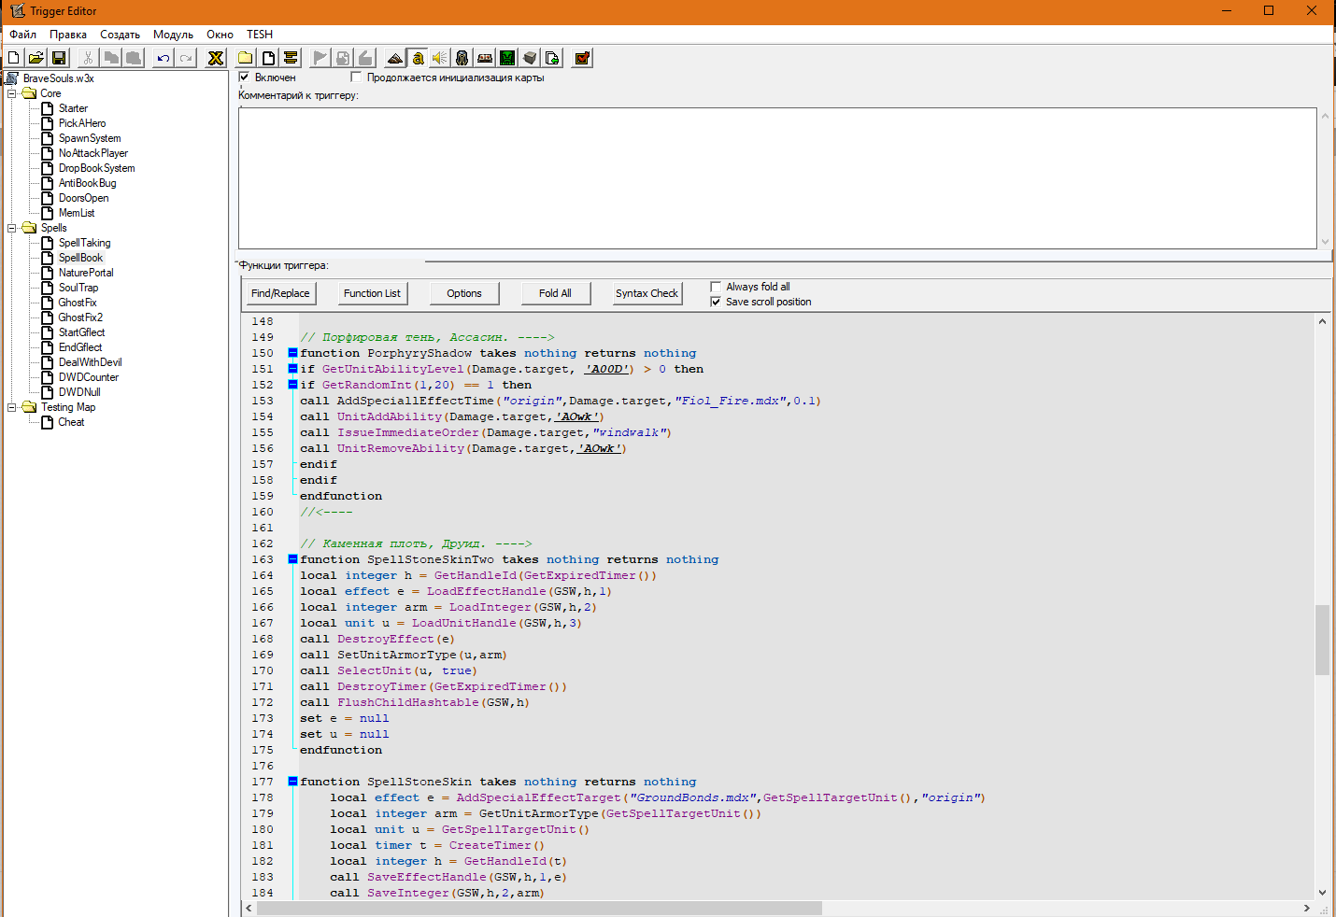Toggle the Включен checkbox
The width and height of the screenshot is (1336, 917).
click(x=245, y=78)
